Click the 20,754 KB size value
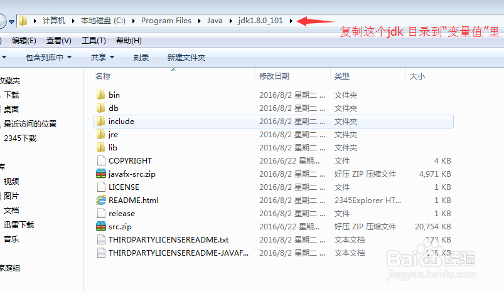This screenshot has width=504, height=292. coord(433,227)
